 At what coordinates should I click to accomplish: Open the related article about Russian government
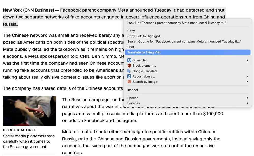29,141
